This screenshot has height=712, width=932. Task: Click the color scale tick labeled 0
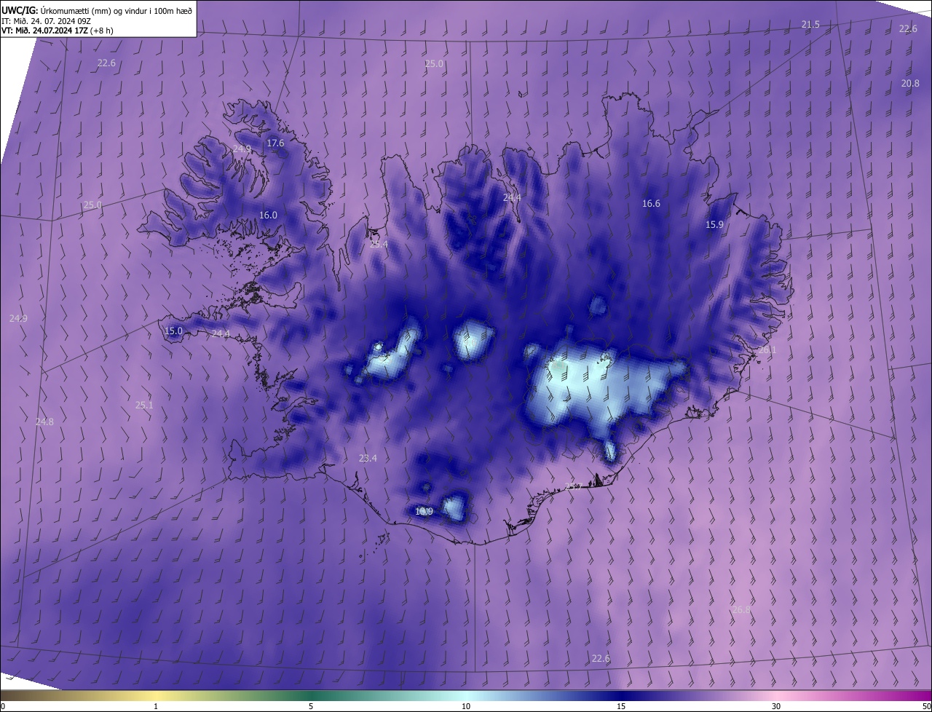[x=3, y=706]
